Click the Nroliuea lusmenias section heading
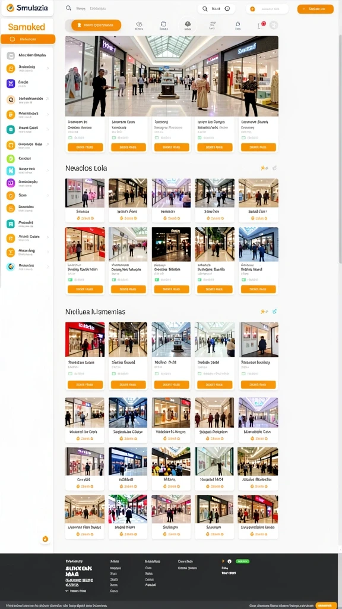The height and width of the screenshot is (609, 342). (x=95, y=312)
